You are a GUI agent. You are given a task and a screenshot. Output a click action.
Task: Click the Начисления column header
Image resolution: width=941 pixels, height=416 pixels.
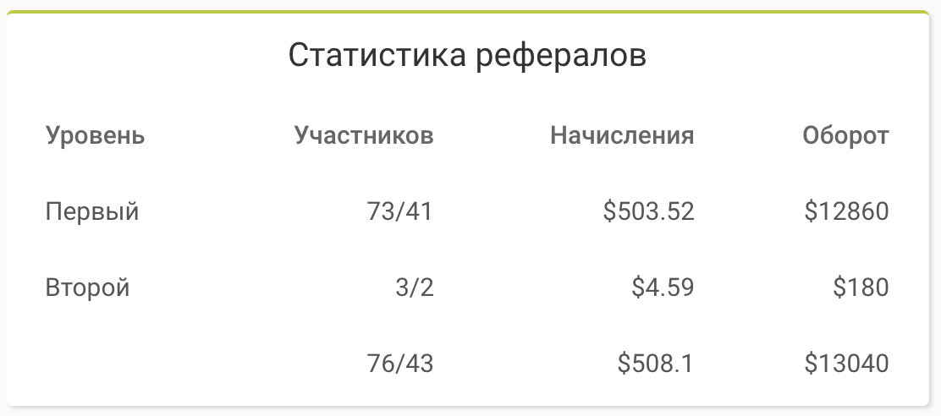pyautogui.click(x=622, y=135)
